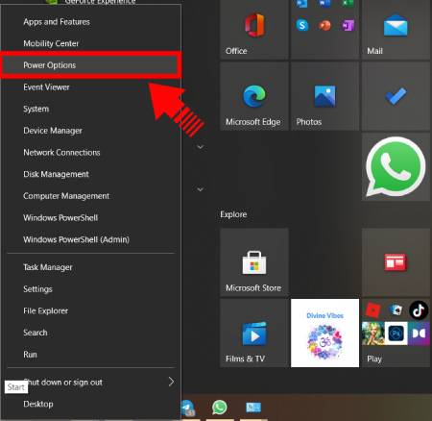This screenshot has height=421, width=432.
Task: Choose Power Options
Action: pyautogui.click(x=91, y=65)
